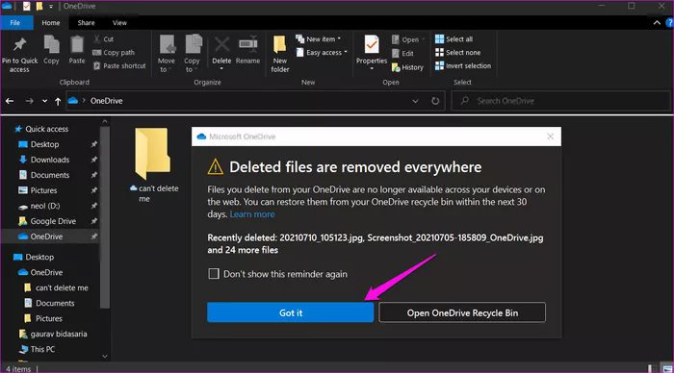Check 'Don't show this reminder again'
Image resolution: width=674 pixels, height=373 pixels.
(x=214, y=273)
